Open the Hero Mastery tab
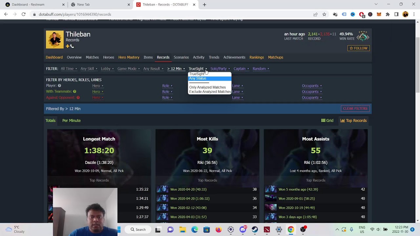420x236 pixels. tap(129, 57)
